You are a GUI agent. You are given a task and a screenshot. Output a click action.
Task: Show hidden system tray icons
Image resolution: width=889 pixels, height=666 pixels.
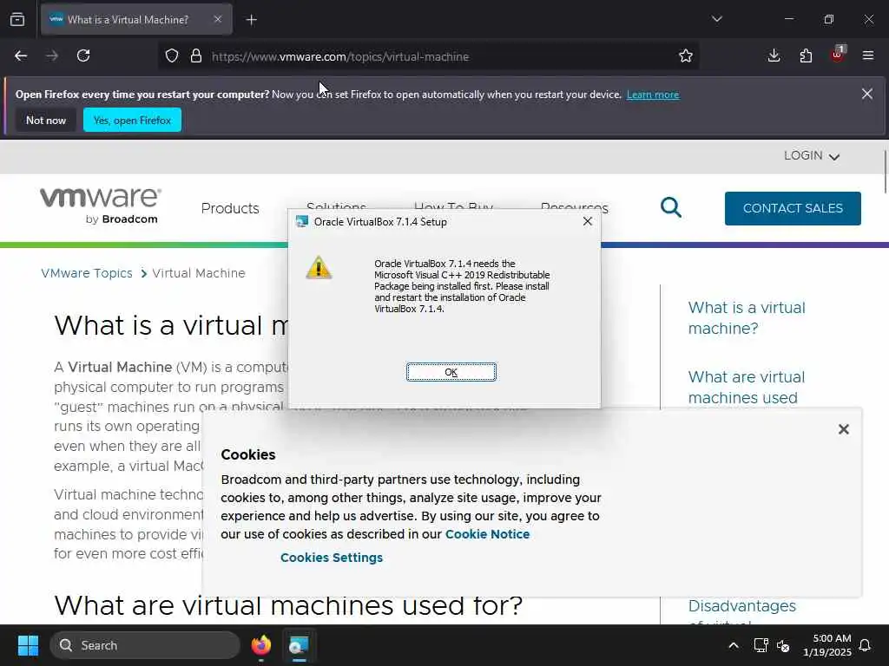(x=733, y=645)
